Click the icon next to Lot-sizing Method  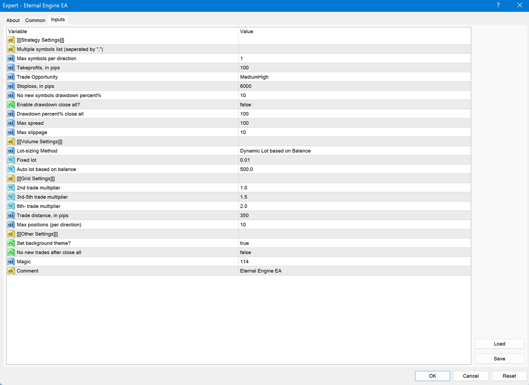coord(11,151)
